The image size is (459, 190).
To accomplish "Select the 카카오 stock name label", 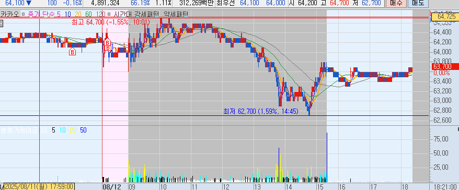I will click(x=9, y=14).
